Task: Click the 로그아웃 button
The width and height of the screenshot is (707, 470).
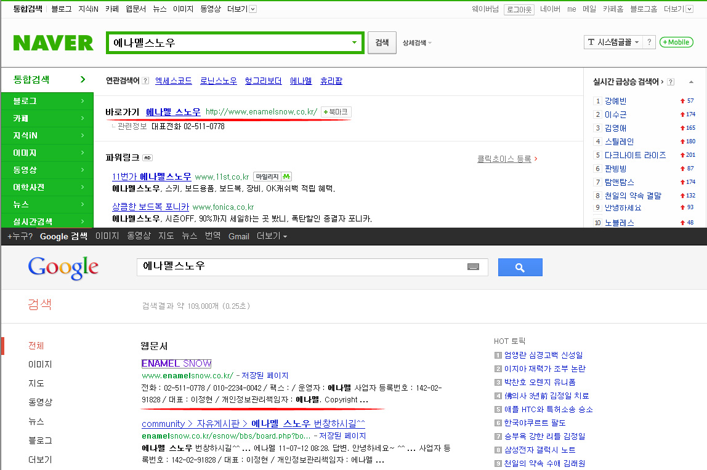Action: point(519,9)
